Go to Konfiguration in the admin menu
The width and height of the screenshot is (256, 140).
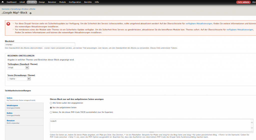click(x=75, y=2)
